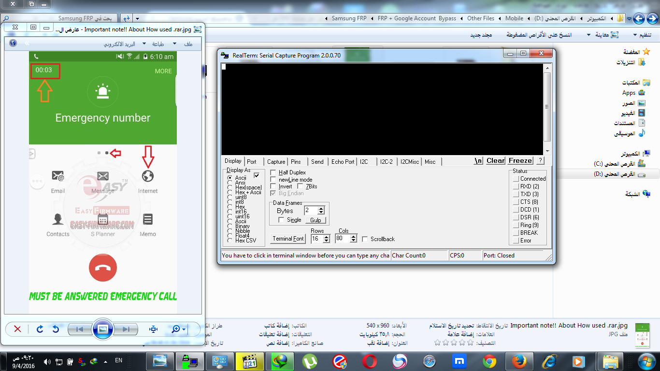Enable the Scrollback checkbox in RealTerm
This screenshot has width=660, height=371.
pyautogui.click(x=365, y=239)
